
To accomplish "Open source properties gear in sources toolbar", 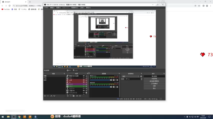I will pyautogui.click(x=73, y=96).
